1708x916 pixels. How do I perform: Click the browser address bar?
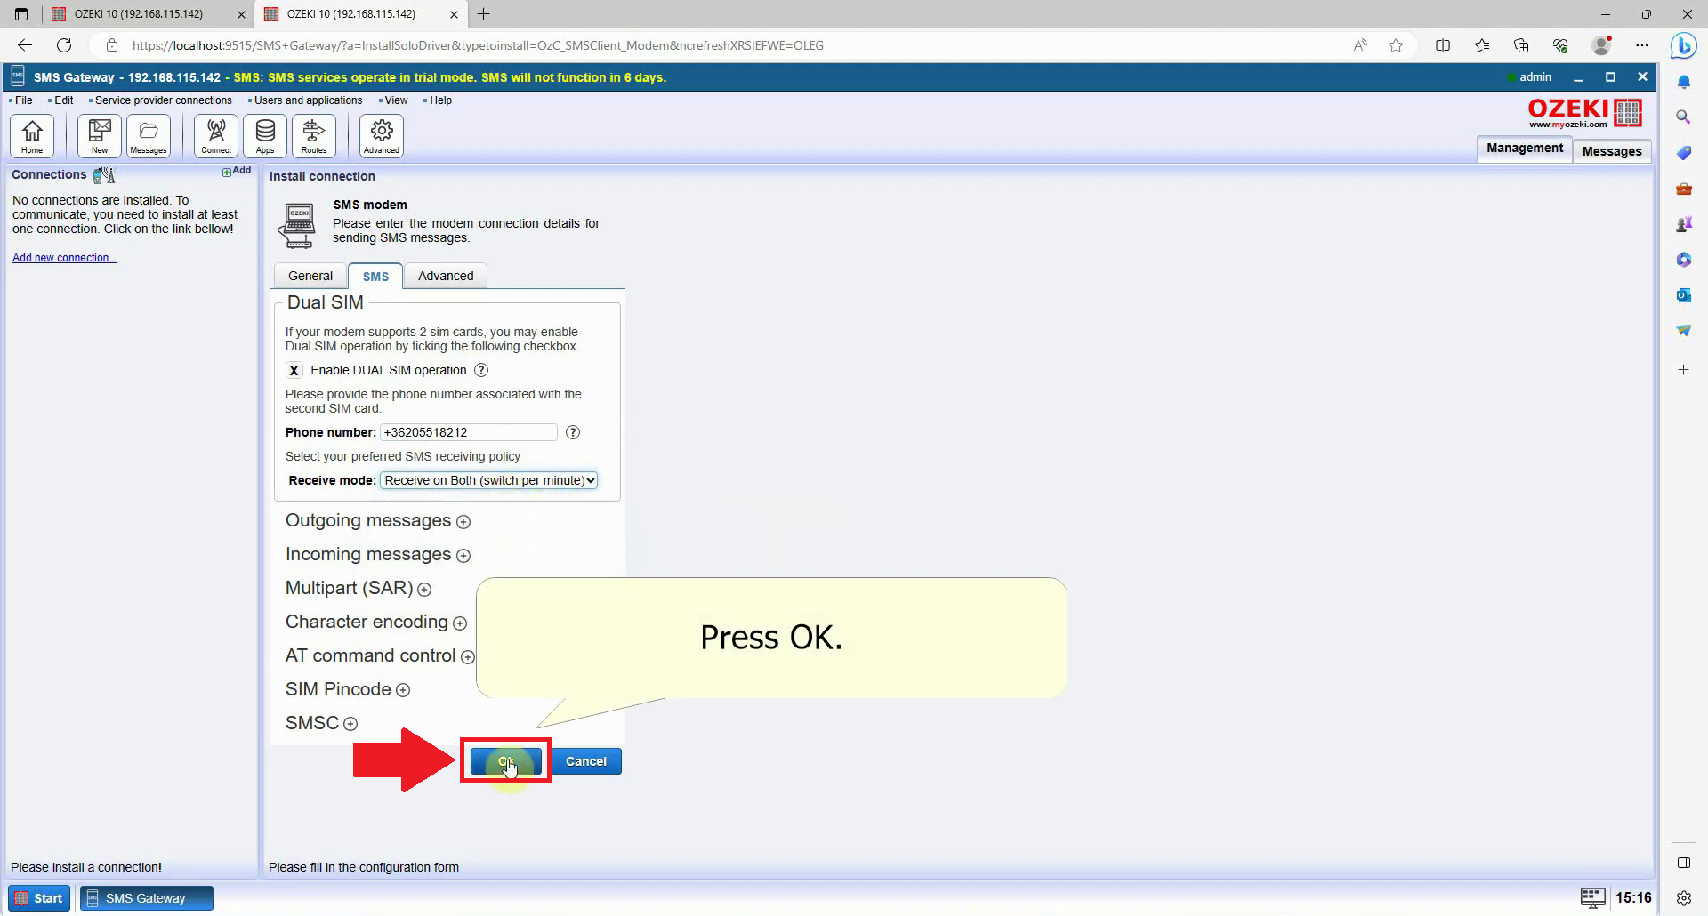click(x=712, y=45)
